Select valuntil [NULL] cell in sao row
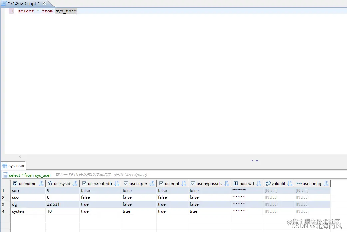 point(279,191)
